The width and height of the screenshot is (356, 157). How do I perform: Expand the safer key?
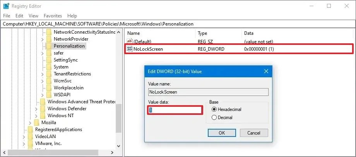(x=43, y=53)
